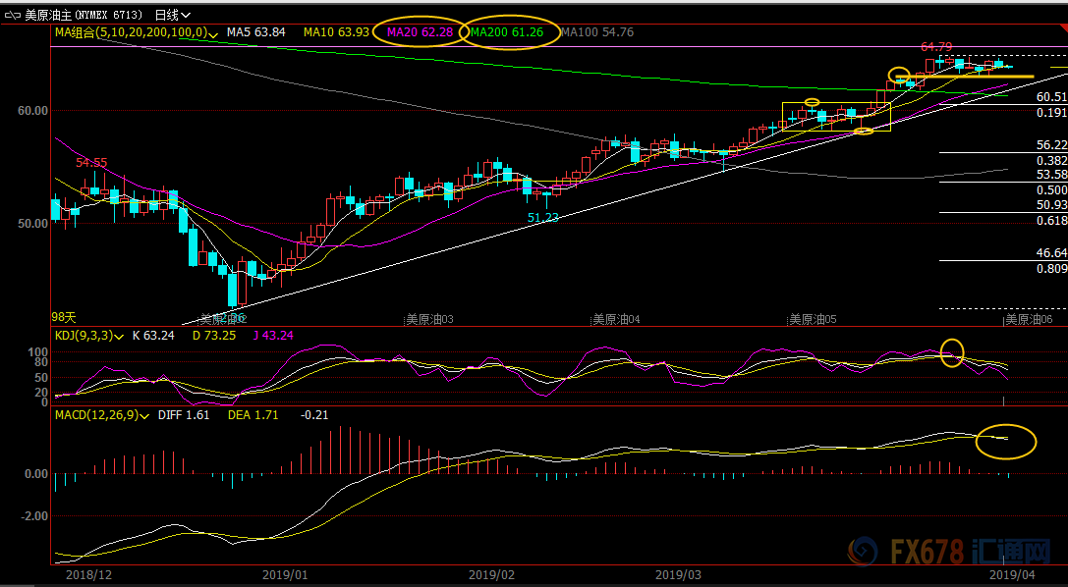
Task: Click the 51.23 low price label
Action: [543, 218]
